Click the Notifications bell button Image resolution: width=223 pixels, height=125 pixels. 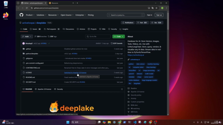[x=128, y=23]
